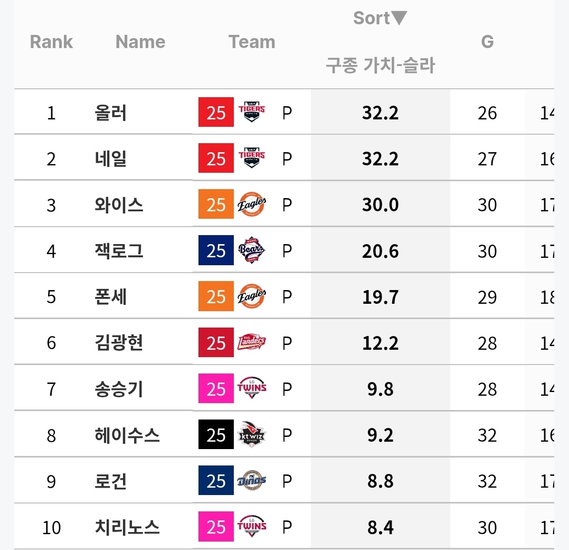Sort by the Name column header
The height and width of the screenshot is (550, 569).
140,42
